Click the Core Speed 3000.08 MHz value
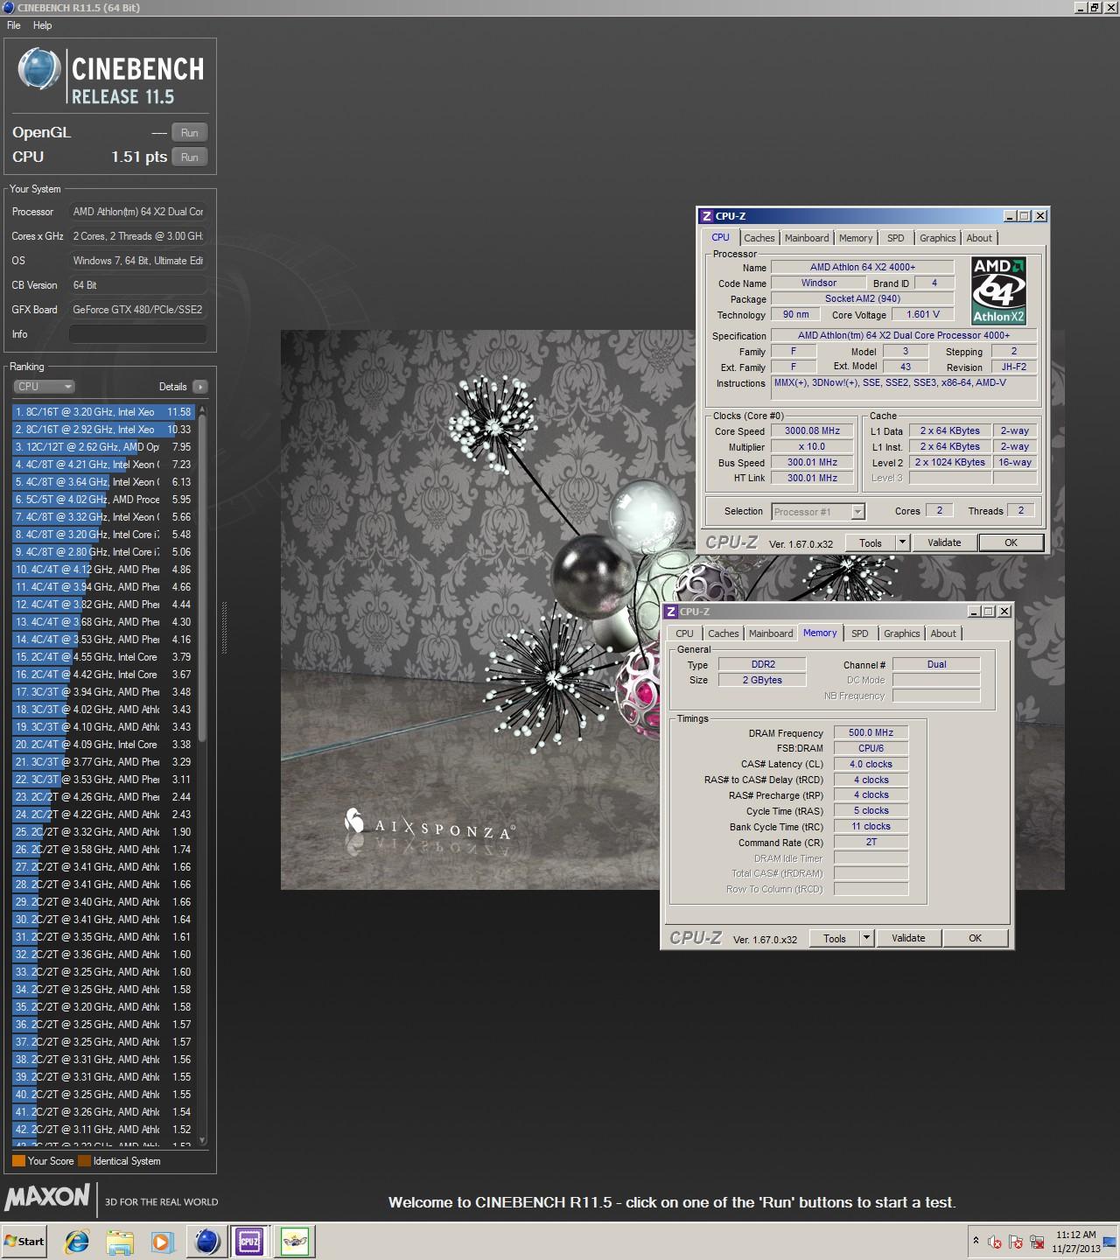The image size is (1120, 1260). tap(812, 430)
